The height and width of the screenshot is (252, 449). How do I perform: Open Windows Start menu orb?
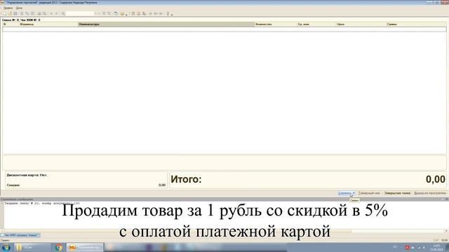6,247
